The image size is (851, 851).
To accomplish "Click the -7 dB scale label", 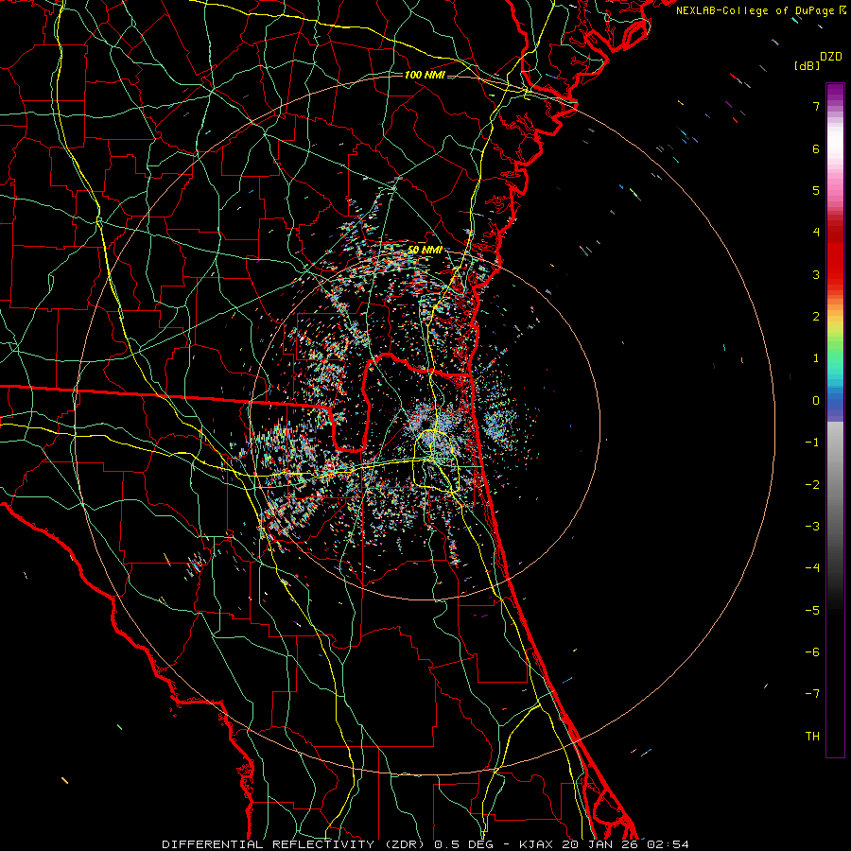I will (x=812, y=694).
